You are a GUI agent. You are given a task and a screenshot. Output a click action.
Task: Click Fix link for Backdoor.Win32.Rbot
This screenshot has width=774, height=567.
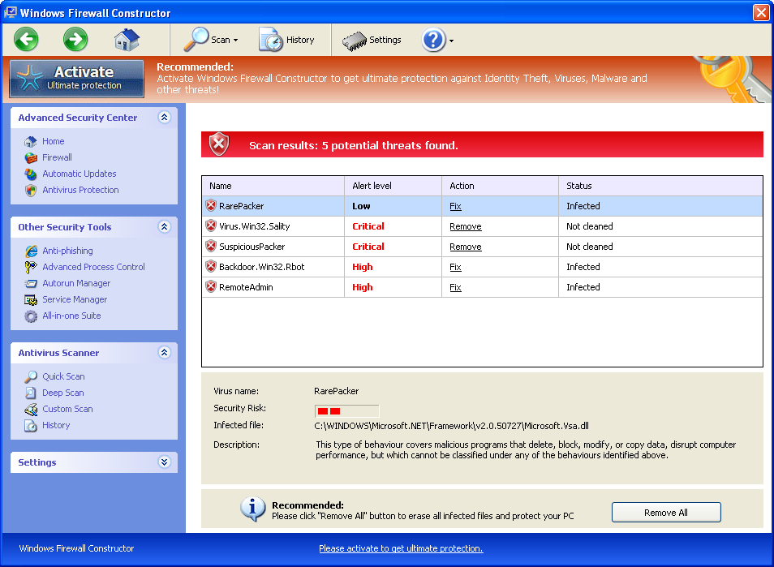(455, 267)
